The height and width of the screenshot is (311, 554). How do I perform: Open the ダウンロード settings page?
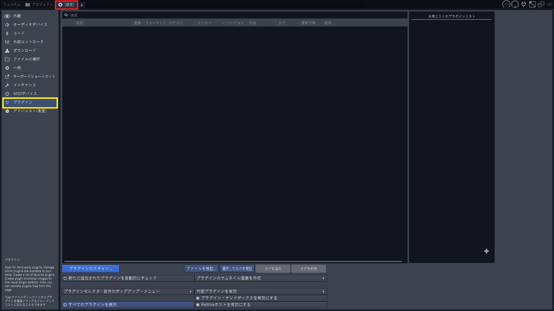(25, 50)
